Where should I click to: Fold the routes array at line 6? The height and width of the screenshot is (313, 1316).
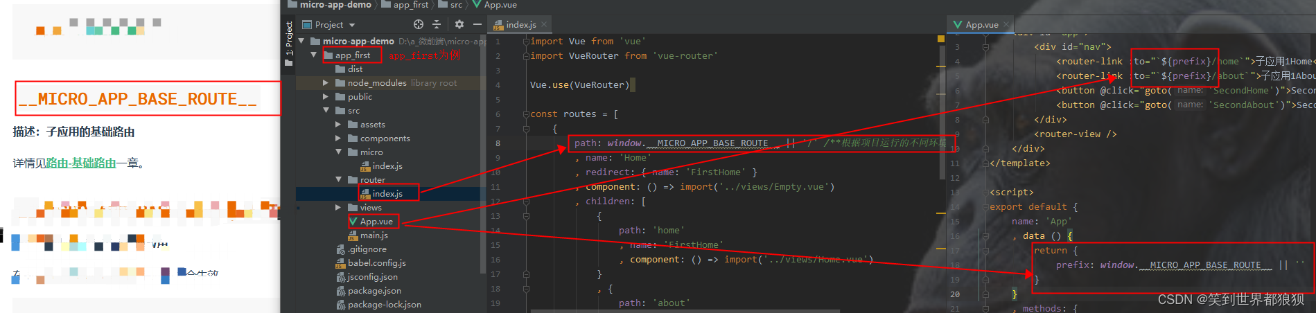(x=526, y=114)
